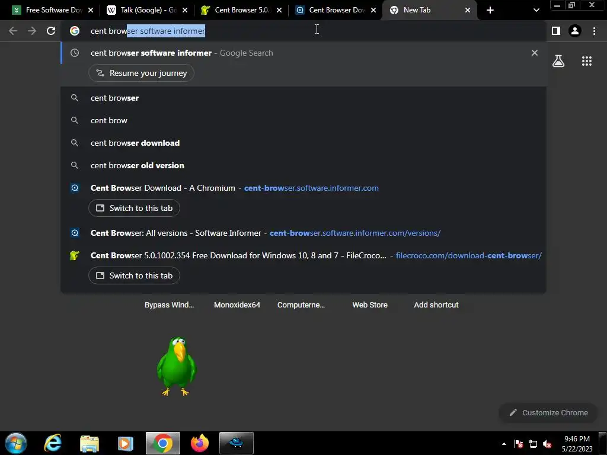The height and width of the screenshot is (455, 607).
Task: Open the profile avatar menu
Action: [x=575, y=31]
